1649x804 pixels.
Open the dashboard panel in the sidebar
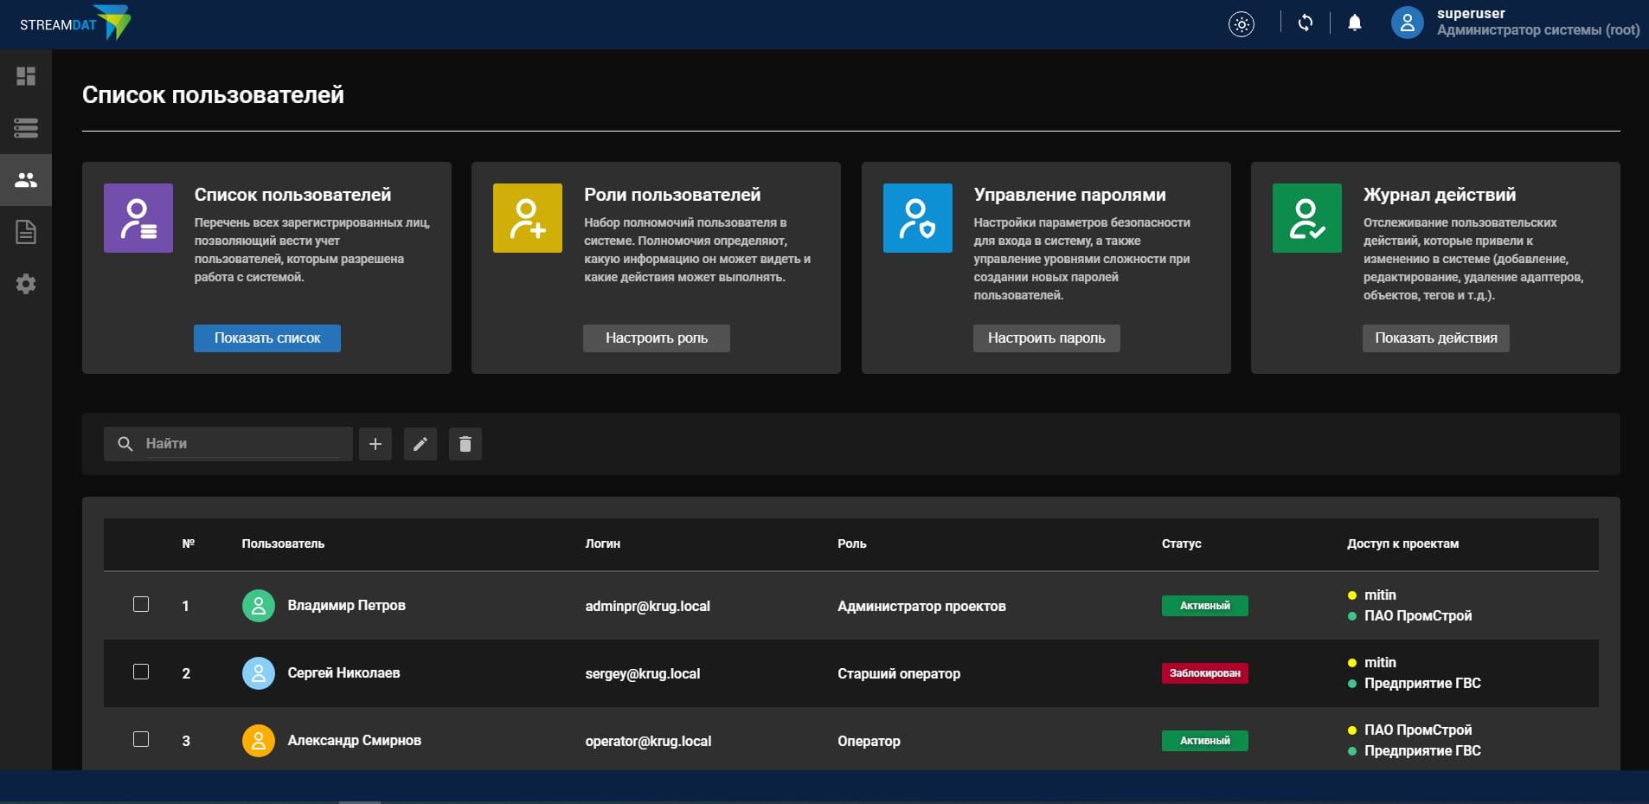pos(26,76)
